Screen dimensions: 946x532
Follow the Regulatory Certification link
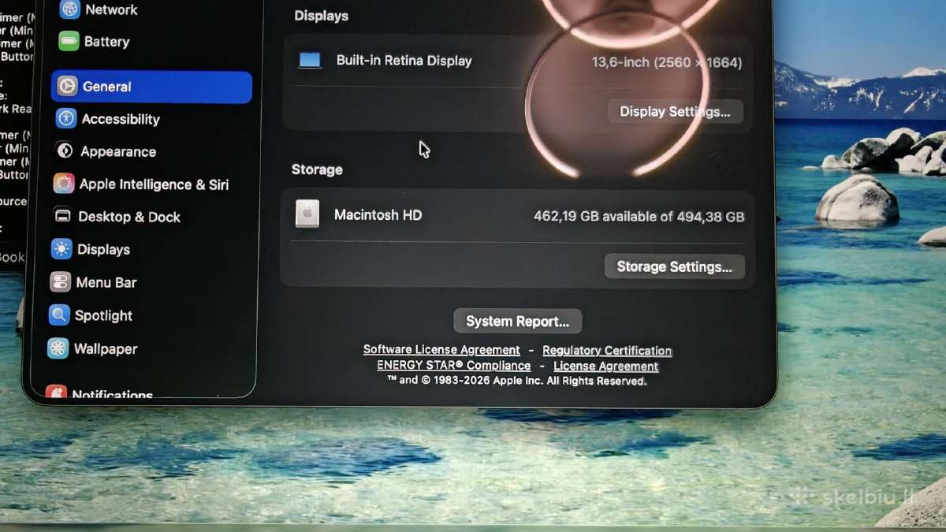607,351
